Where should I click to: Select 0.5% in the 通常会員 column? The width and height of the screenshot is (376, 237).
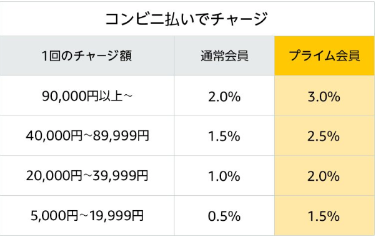[x=224, y=216]
